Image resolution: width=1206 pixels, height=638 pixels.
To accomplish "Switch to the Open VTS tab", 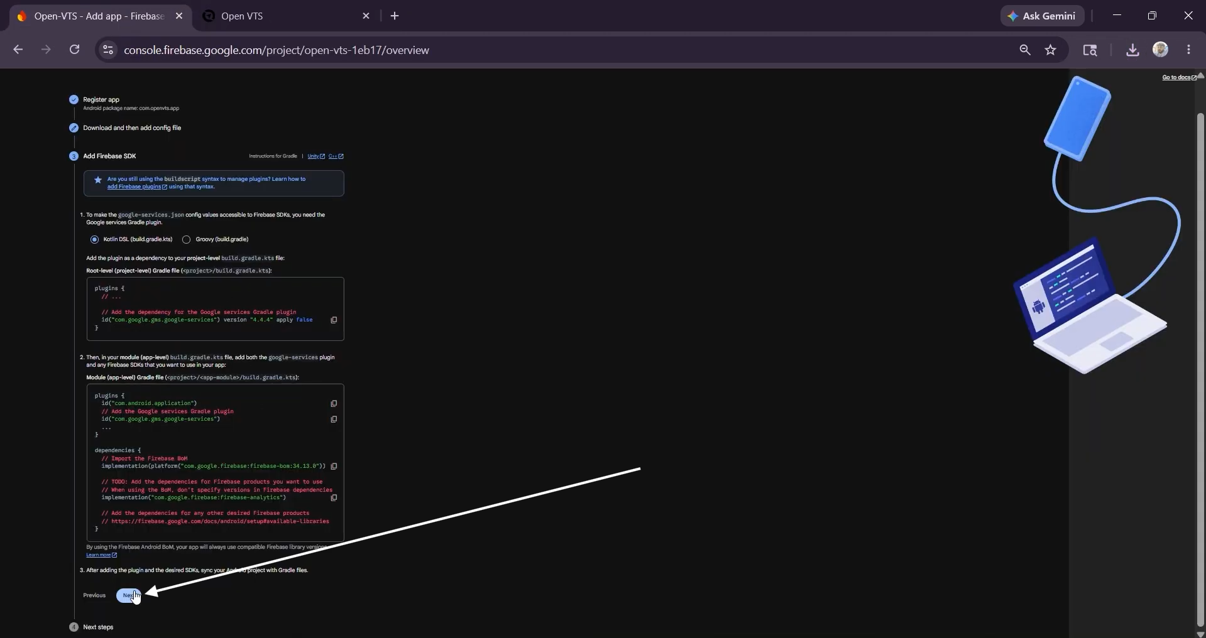I will [x=287, y=16].
